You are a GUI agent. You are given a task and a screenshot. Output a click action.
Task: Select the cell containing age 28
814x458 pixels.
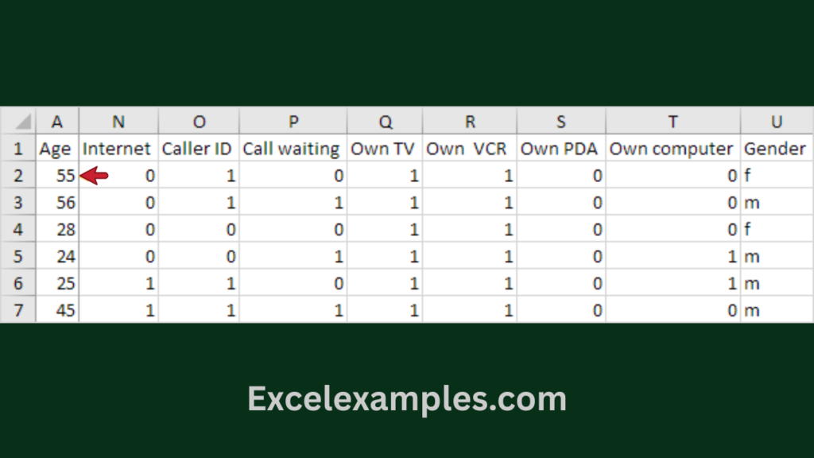coord(57,230)
